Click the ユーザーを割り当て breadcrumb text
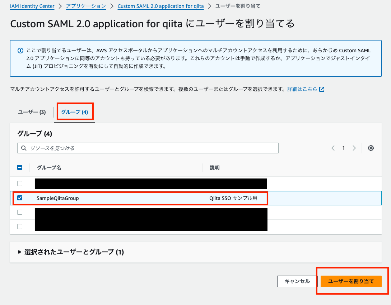Screen dimensions: 391x305 click(238, 6)
